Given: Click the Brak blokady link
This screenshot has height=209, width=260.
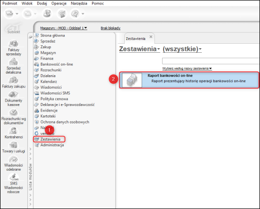Looking at the screenshot, I should coord(110,28).
